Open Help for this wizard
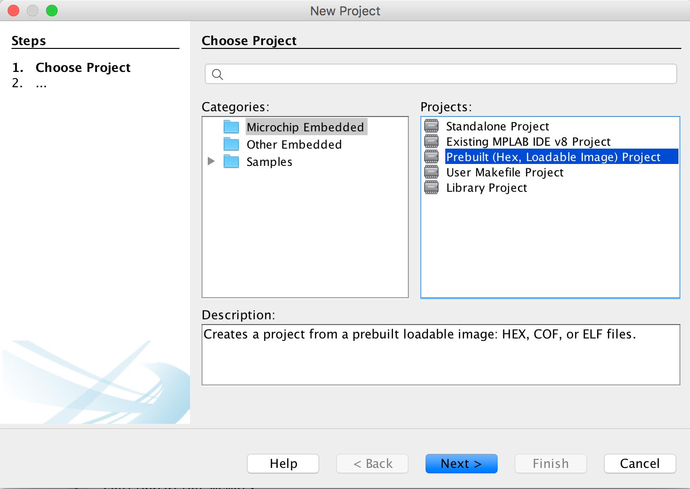Image resolution: width=690 pixels, height=489 pixels. (283, 463)
